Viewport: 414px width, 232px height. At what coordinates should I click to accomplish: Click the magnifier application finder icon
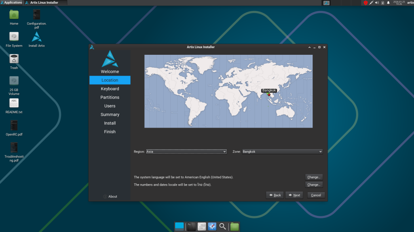[x=222, y=227]
